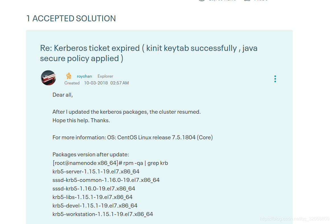The height and width of the screenshot is (224, 332).
Task: Click the "Created" label beside the date
Action: click(72, 83)
